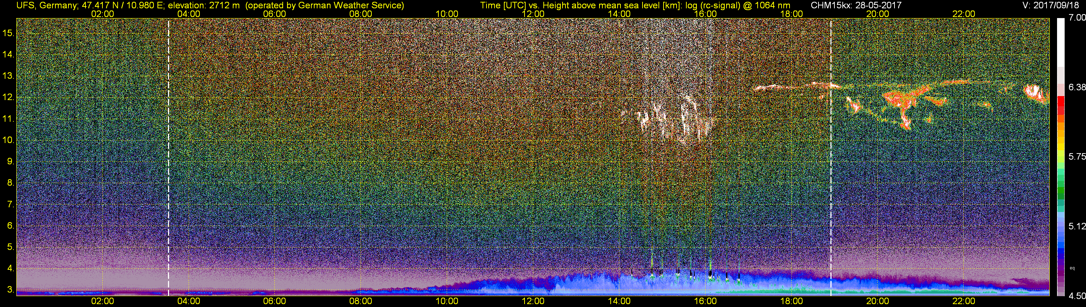
Task: Click the '4.' km height axis label
Action: [10, 268]
